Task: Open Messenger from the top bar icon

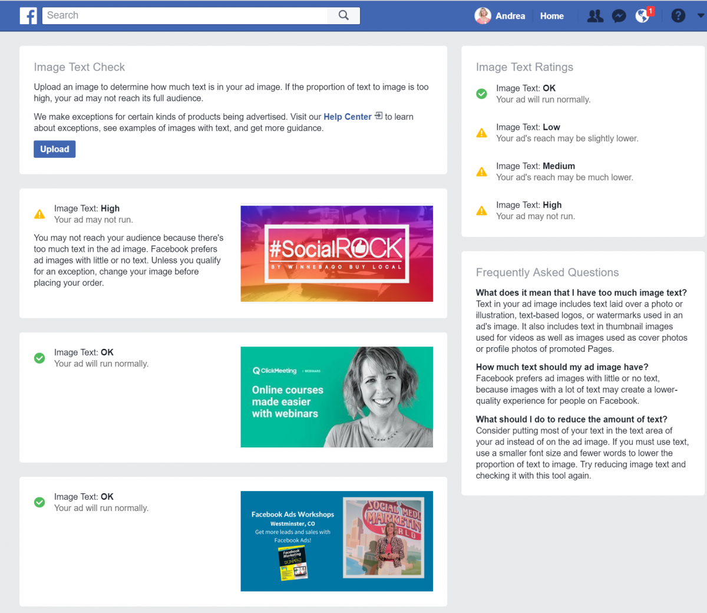Action: 619,15
